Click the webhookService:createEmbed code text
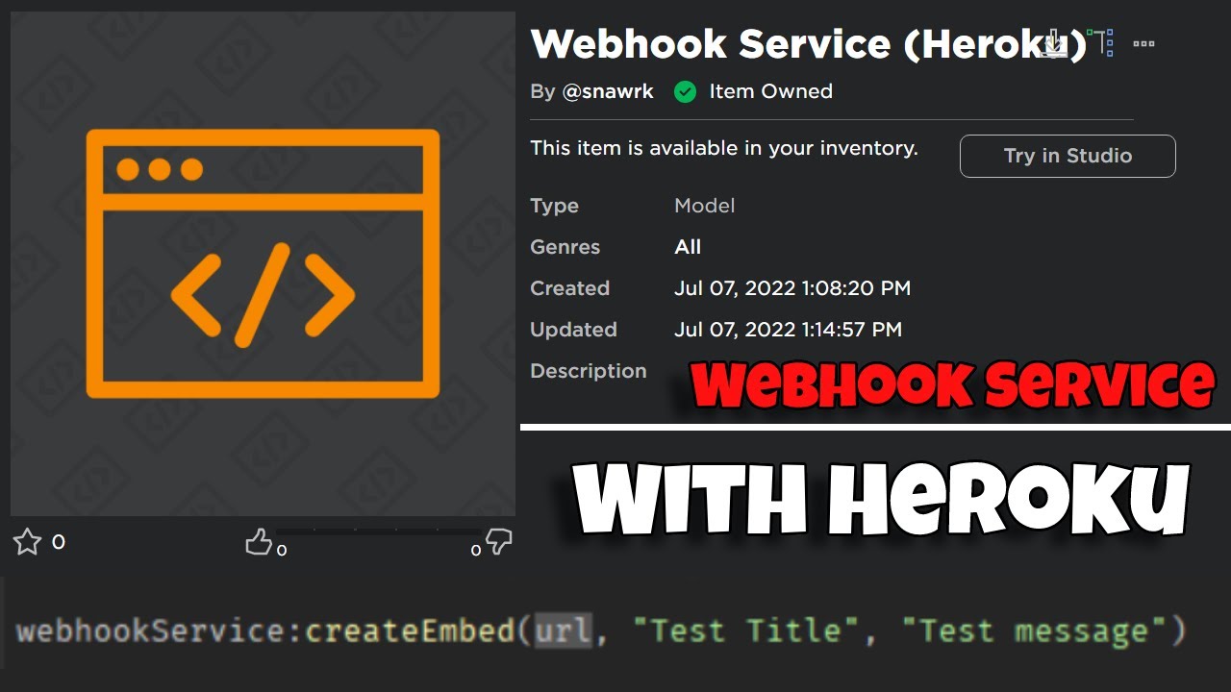The image size is (1231, 692). coord(265,631)
